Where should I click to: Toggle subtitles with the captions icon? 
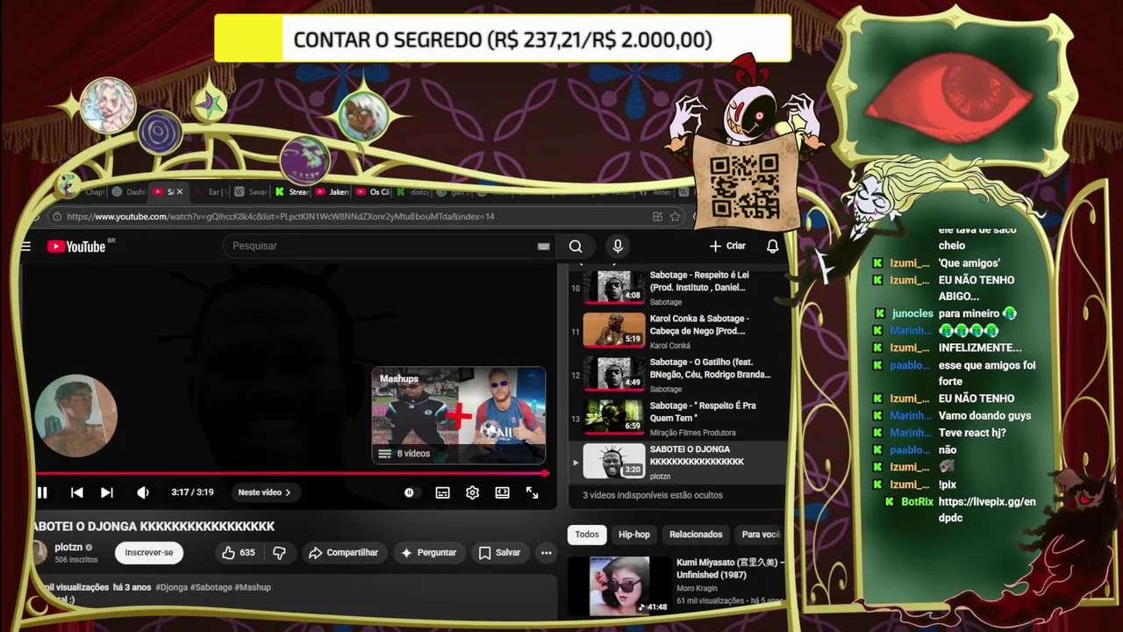click(443, 492)
